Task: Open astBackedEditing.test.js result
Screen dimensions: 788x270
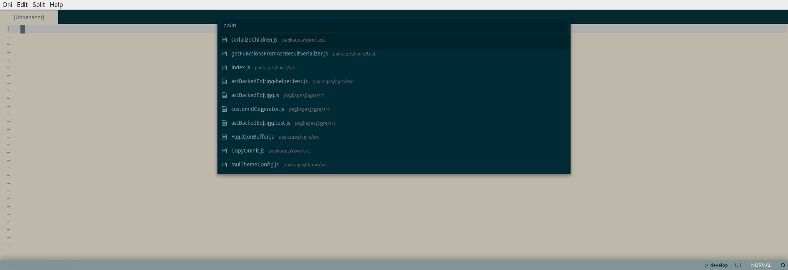Action: (394, 123)
